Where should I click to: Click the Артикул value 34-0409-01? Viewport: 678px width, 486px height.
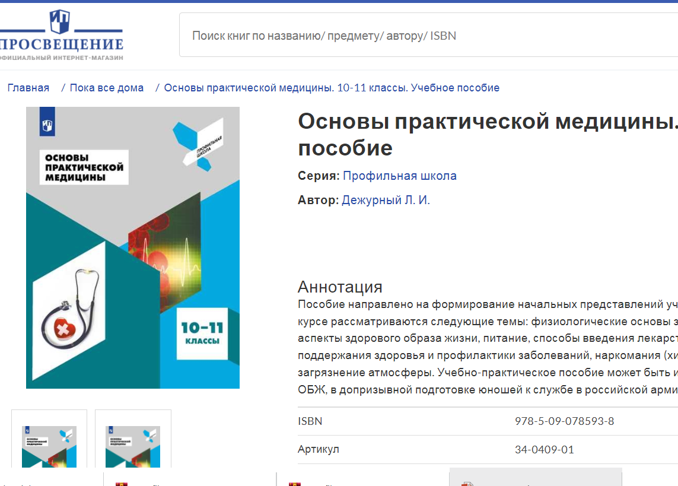click(544, 449)
